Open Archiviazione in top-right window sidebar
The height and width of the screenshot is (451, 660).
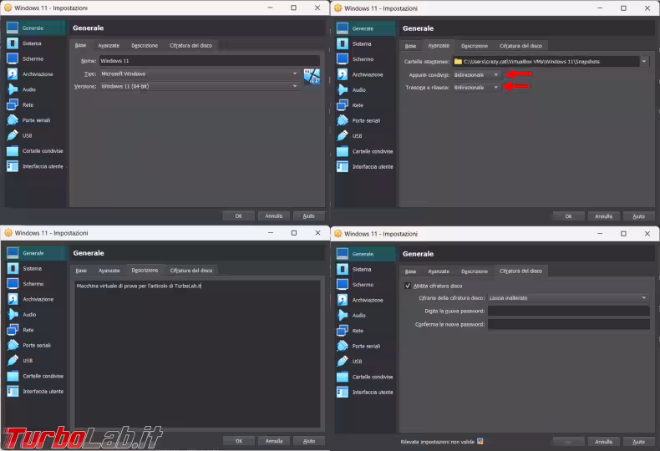(x=365, y=74)
